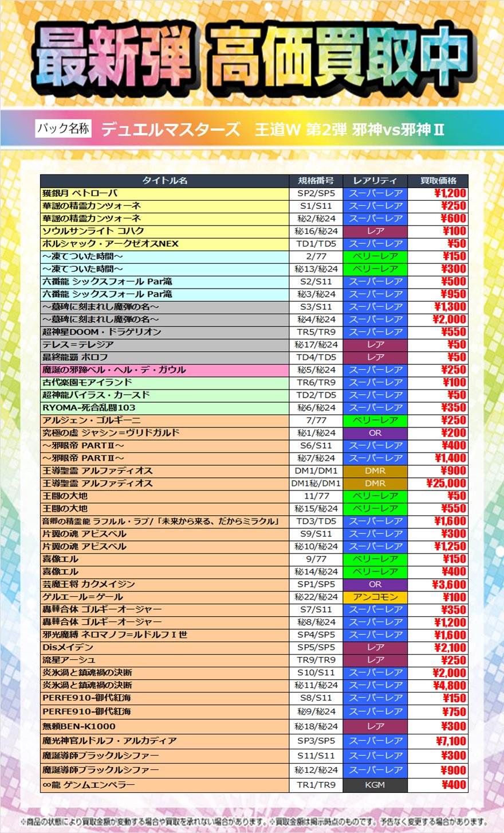
Task: Select 王闘の大地 in the 11/77 row
Action: 65,496
